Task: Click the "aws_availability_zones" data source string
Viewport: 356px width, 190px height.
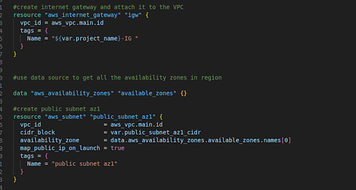Action: coord(72,93)
